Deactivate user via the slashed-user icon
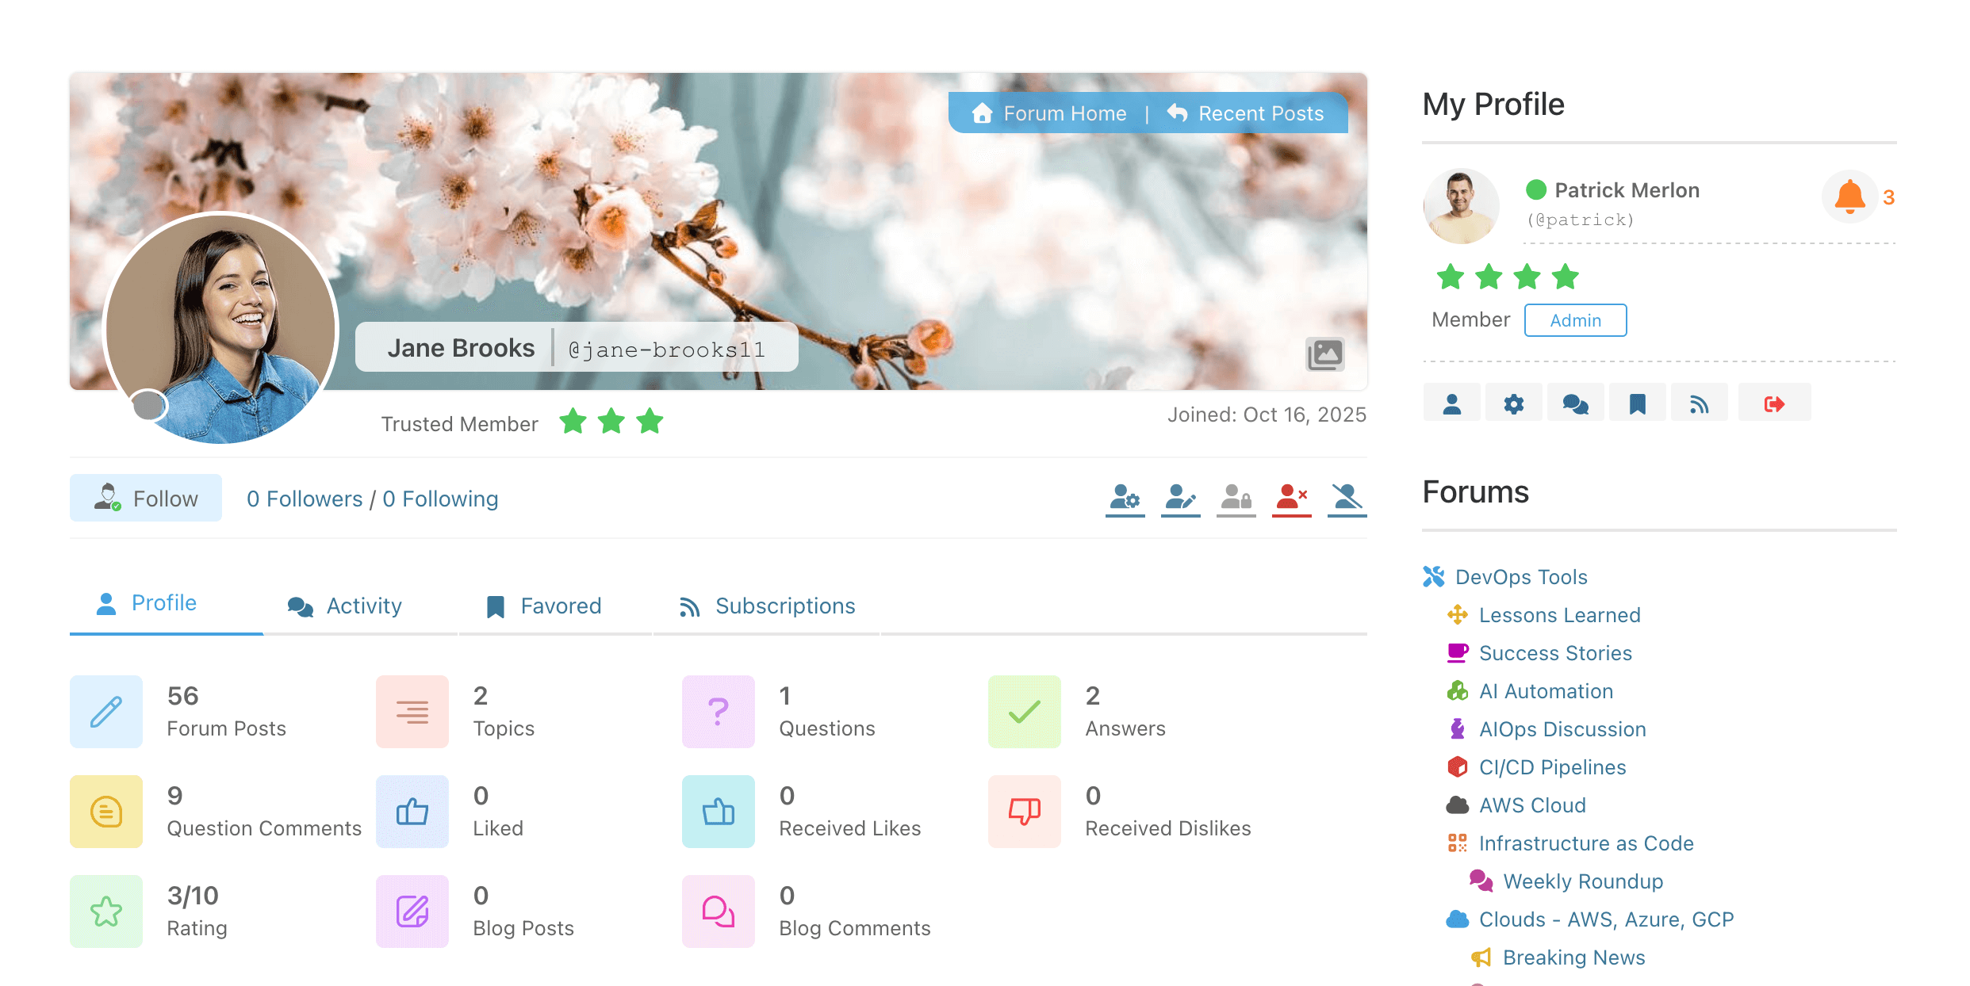Image resolution: width=1970 pixels, height=986 pixels. point(1346,498)
